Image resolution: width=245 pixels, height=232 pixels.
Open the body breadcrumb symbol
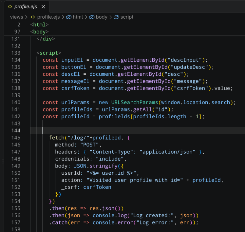pyautogui.click(x=102, y=17)
